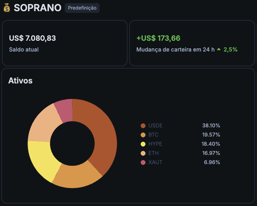The image size is (257, 206).
Task: Select the +US$ 173,66 change value
Action: coord(158,38)
